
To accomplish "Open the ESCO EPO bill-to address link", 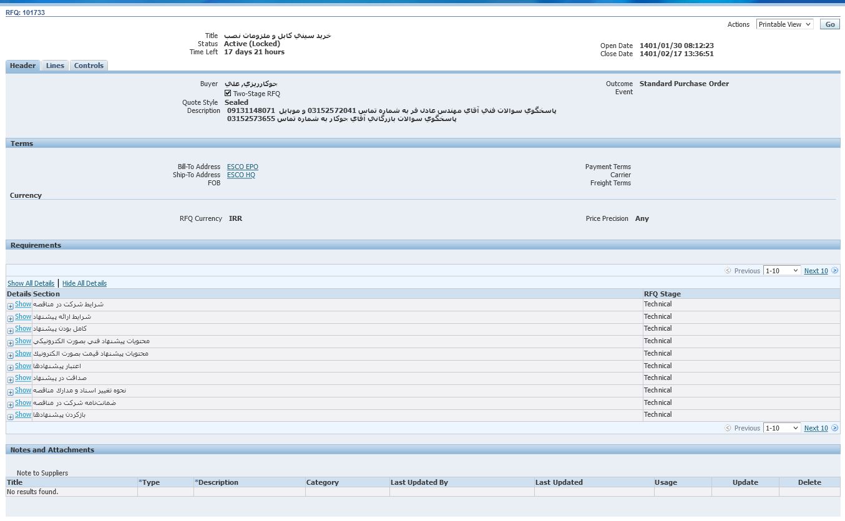I will coord(243,167).
